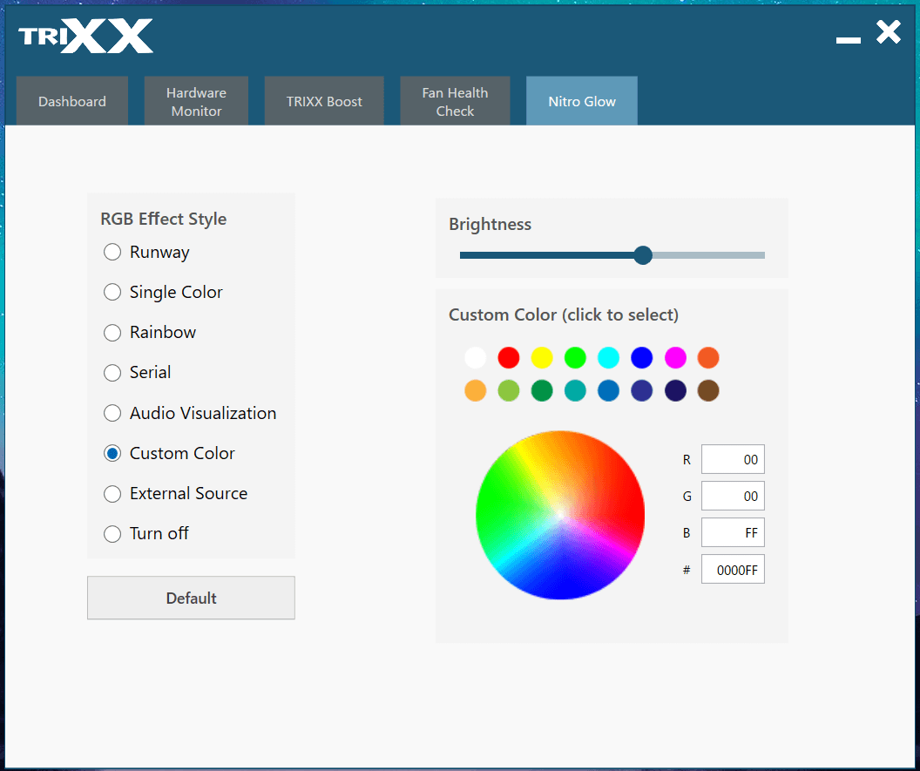Click the hex color field showing 0000FF

(x=733, y=569)
